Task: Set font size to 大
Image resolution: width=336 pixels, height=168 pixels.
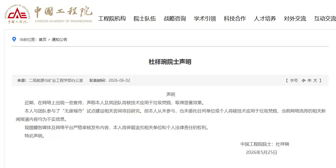Action: (315, 80)
